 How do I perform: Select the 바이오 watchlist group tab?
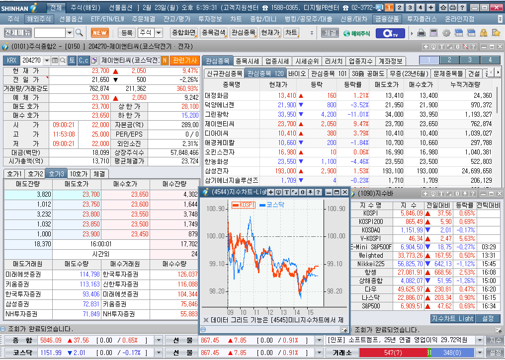(x=297, y=73)
